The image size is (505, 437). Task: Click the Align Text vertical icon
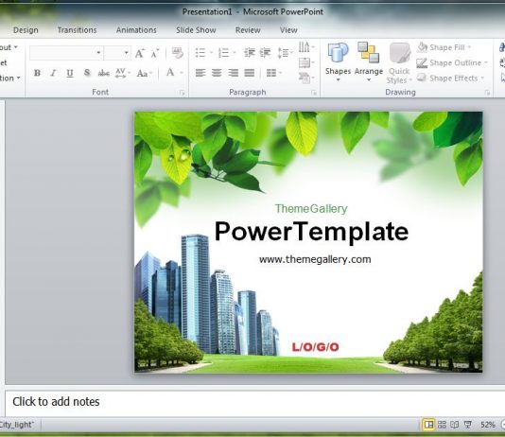[305, 62]
